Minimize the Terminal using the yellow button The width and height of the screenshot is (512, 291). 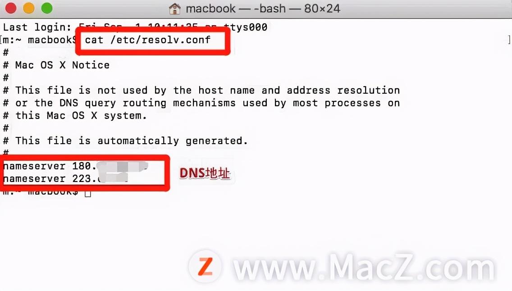click(x=29, y=8)
